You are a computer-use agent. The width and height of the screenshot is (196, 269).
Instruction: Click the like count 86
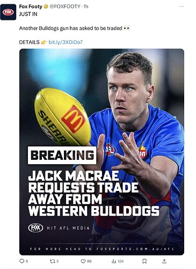coord(89,261)
